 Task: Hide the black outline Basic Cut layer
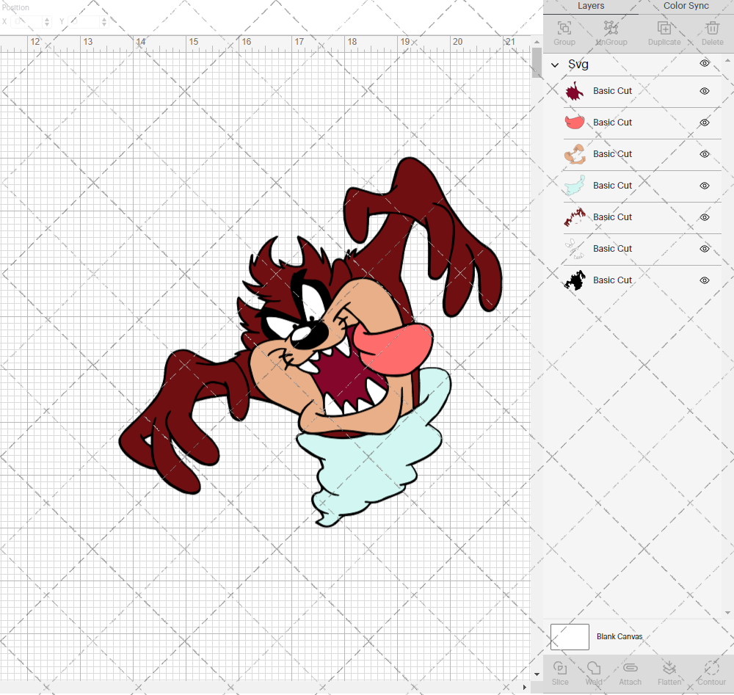(x=705, y=280)
